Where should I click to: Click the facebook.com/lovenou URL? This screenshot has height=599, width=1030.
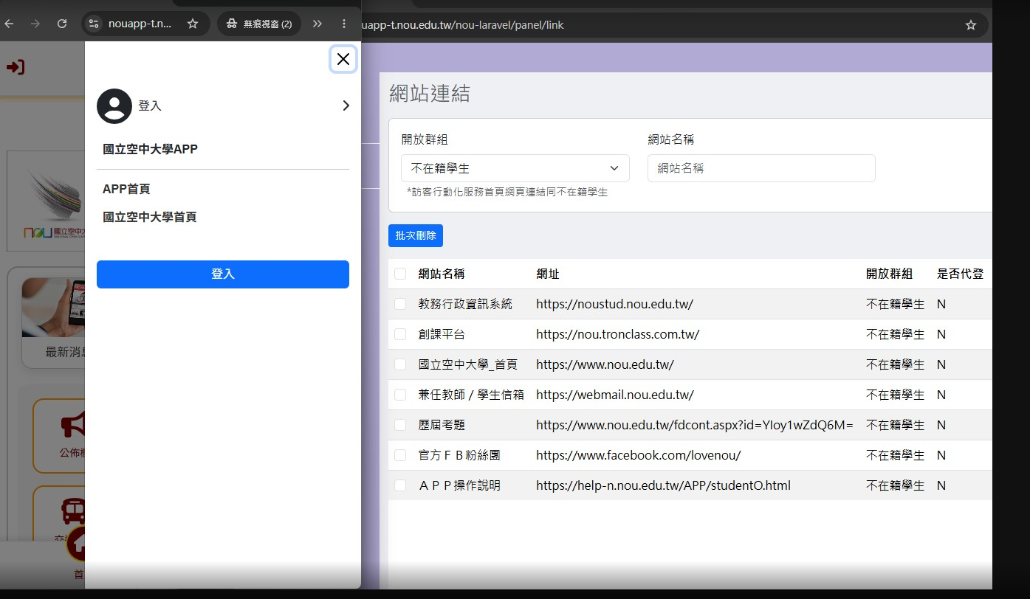tap(639, 455)
